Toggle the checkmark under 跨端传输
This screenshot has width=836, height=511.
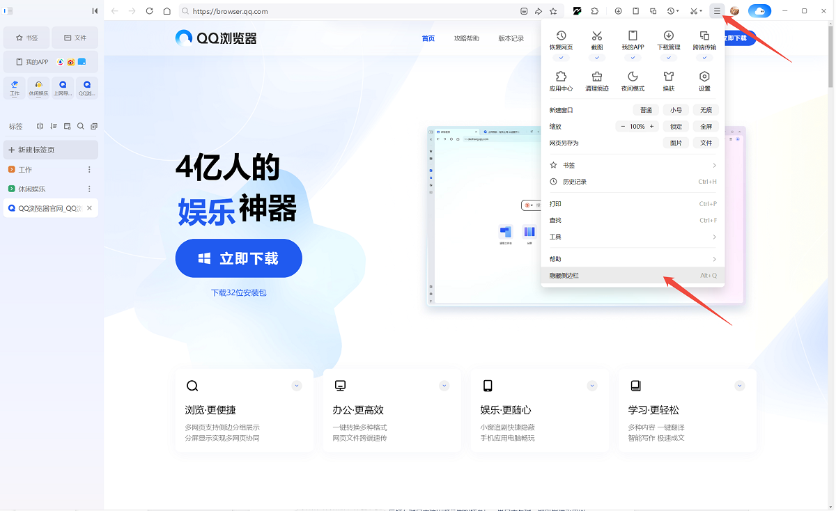(x=704, y=58)
